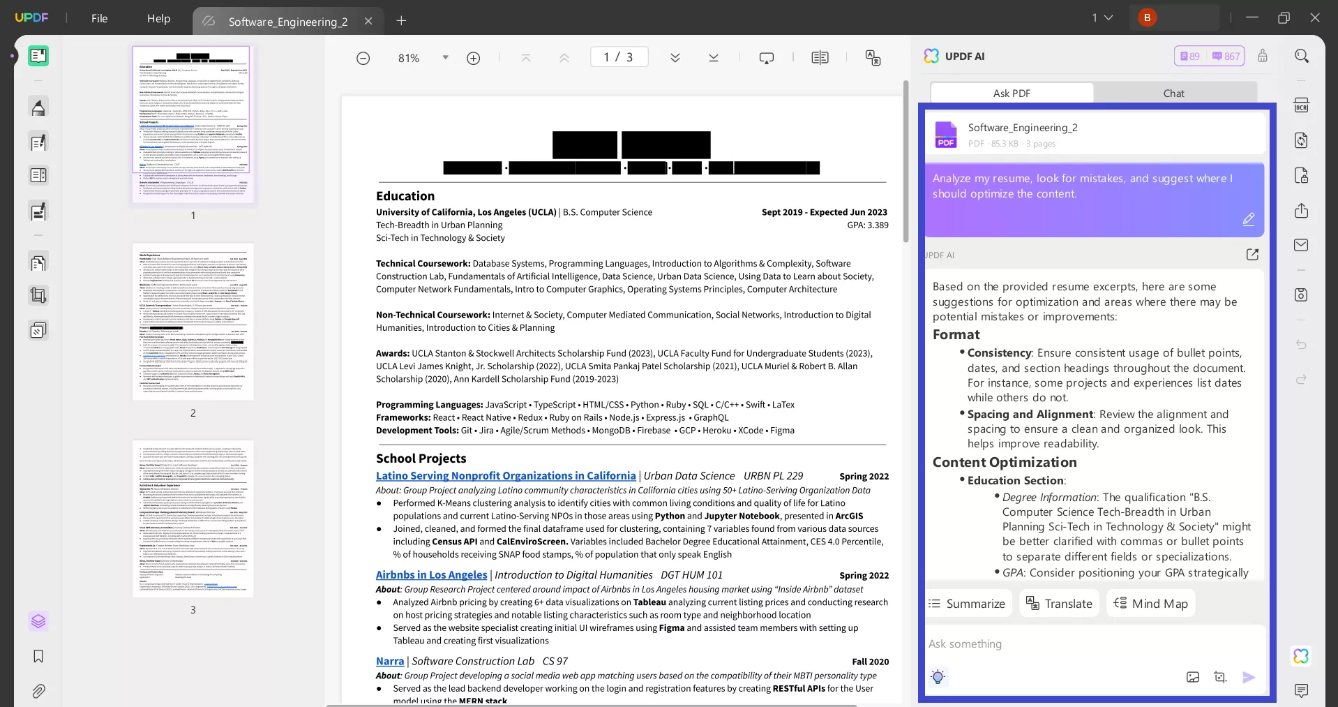Focus the Ask something input box
The height and width of the screenshot is (707, 1338).
click(x=1095, y=644)
